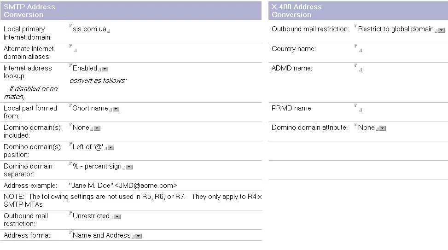Click the Alternate Internet domain aliases field
Image resolution: width=448 pixels, height=250 pixels.
coord(73,48)
